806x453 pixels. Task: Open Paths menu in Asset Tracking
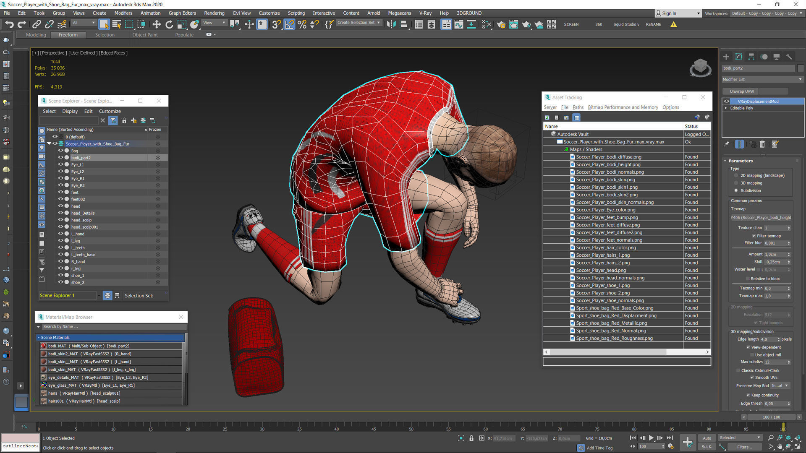(578, 107)
